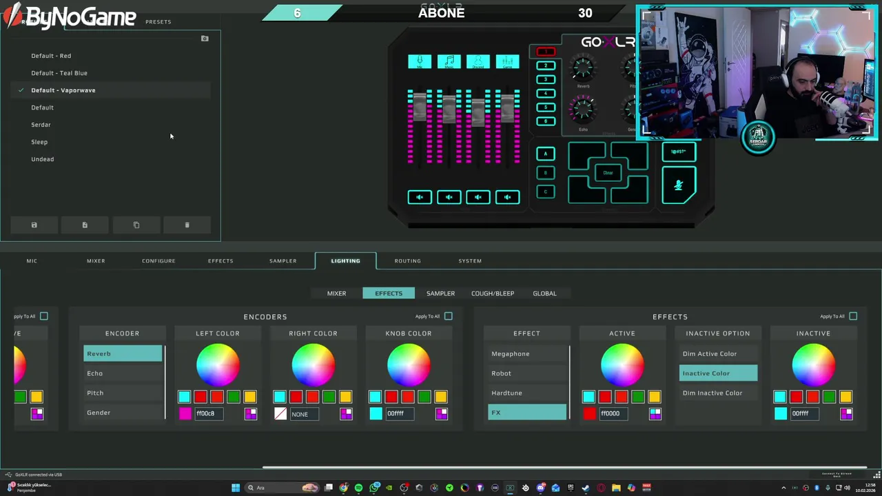The width and height of the screenshot is (882, 496).
Task: Click the mute button below the Game fader
Action: (x=507, y=198)
